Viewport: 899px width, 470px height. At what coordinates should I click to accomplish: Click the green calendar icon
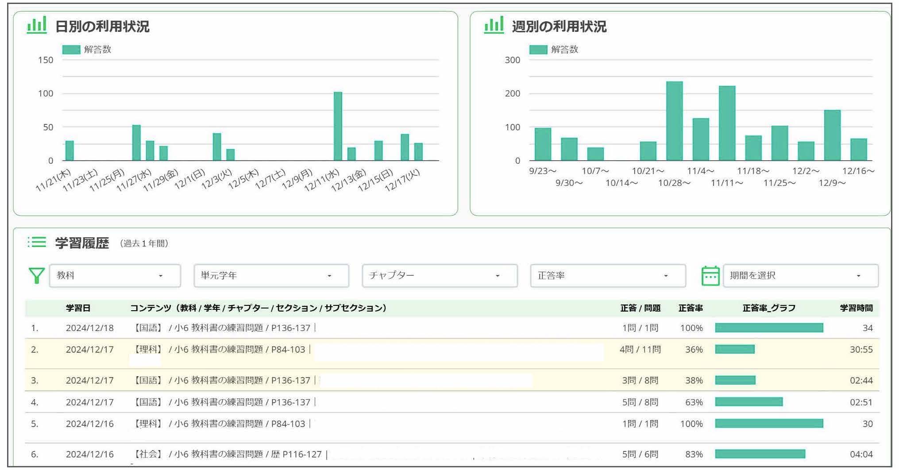(710, 276)
